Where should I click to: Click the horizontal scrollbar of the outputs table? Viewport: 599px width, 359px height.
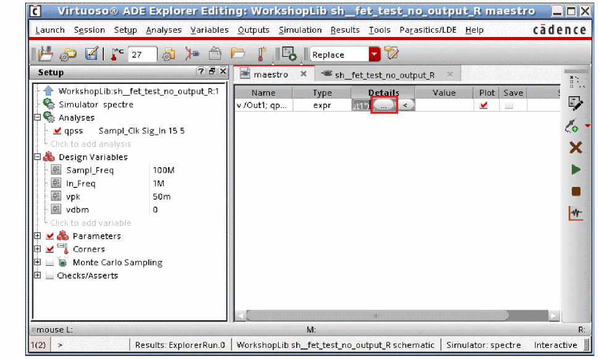pos(377,316)
